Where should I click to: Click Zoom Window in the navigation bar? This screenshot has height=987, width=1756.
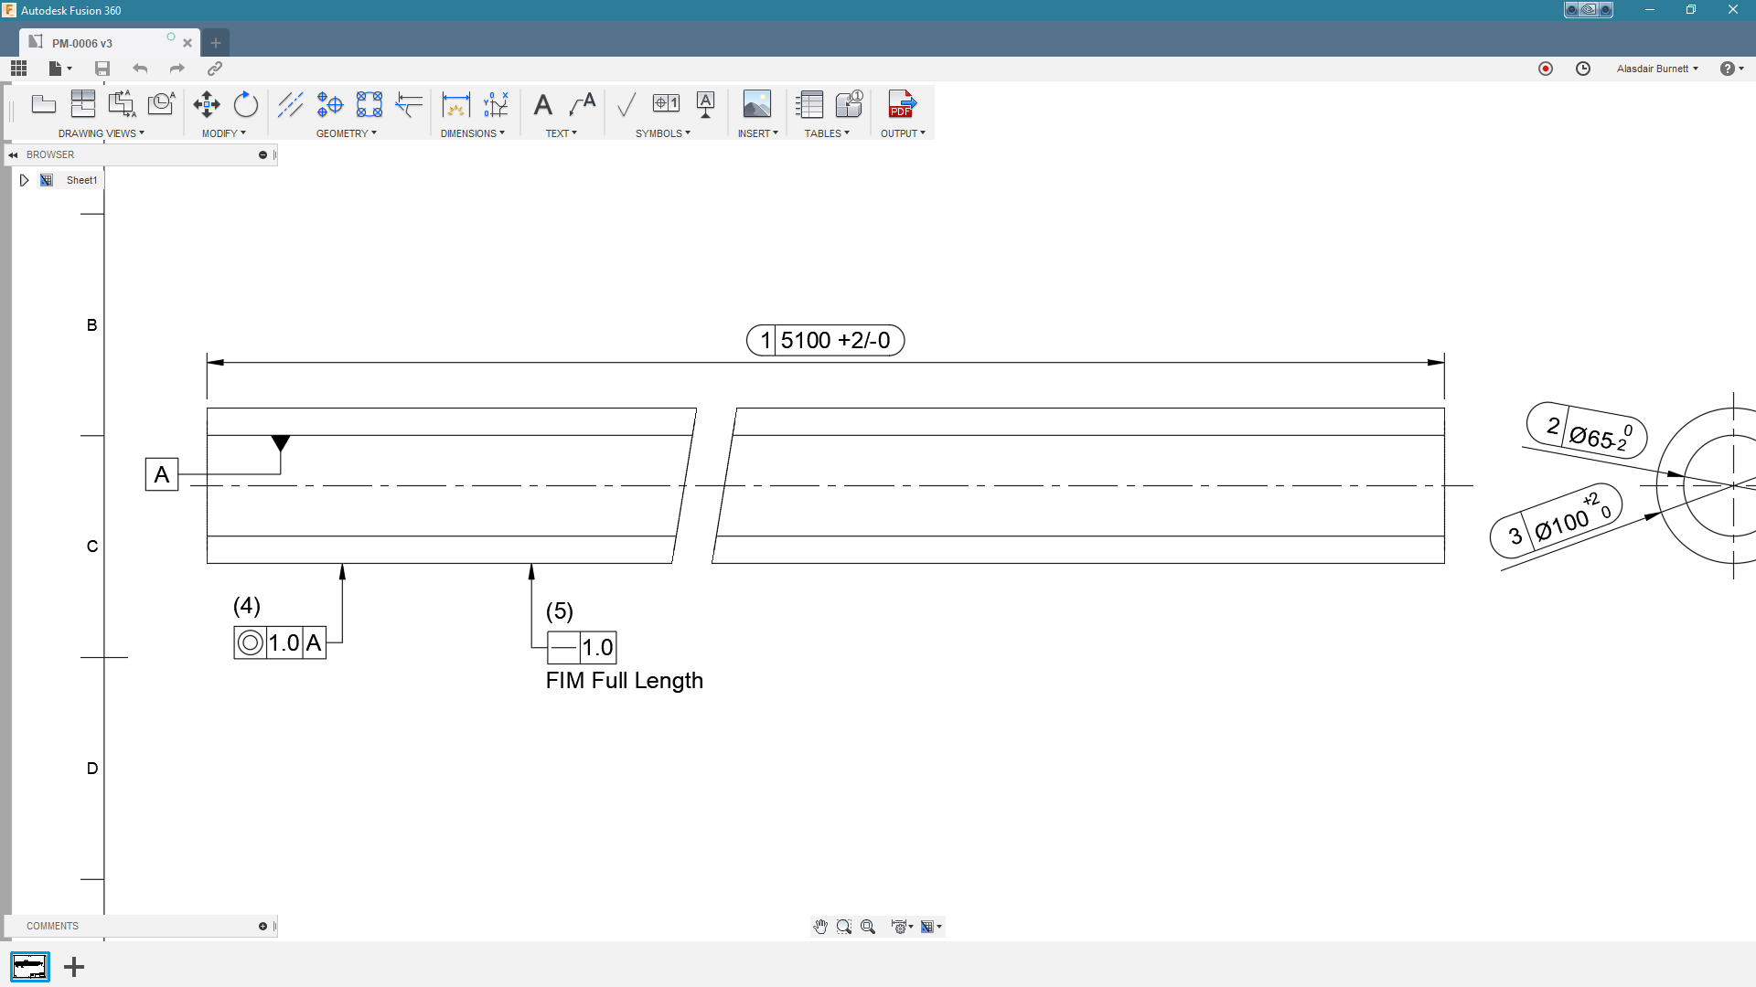844,926
